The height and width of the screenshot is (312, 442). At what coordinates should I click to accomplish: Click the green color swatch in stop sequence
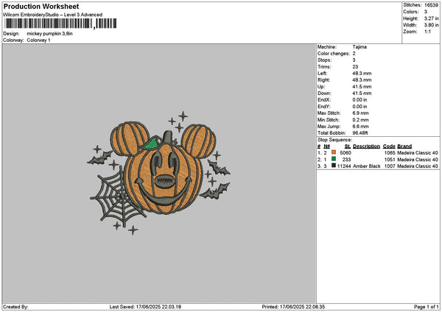click(334, 159)
